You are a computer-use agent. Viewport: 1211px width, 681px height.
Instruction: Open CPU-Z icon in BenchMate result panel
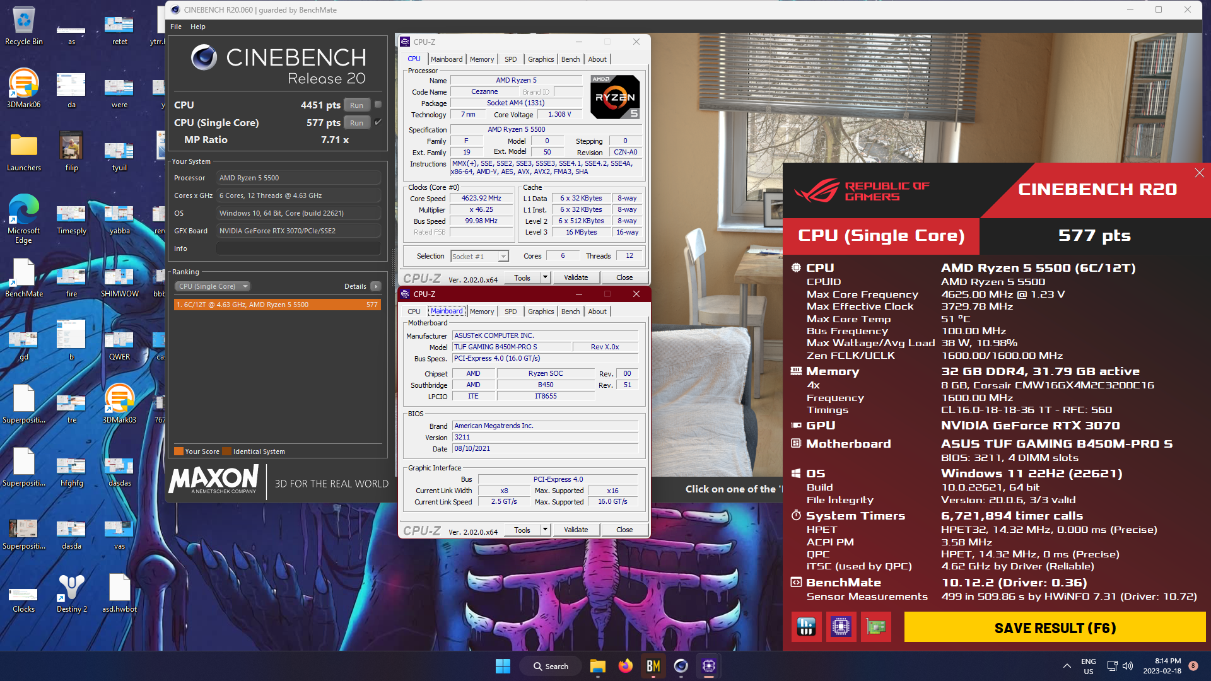pyautogui.click(x=841, y=627)
